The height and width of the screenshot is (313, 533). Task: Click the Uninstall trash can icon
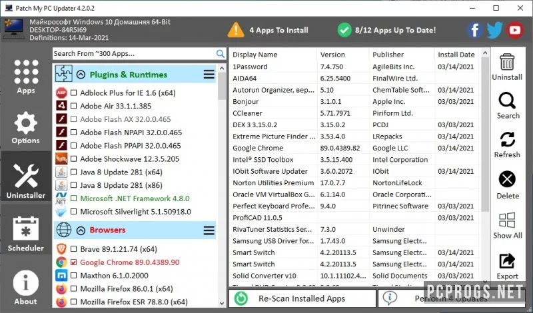coord(507,62)
